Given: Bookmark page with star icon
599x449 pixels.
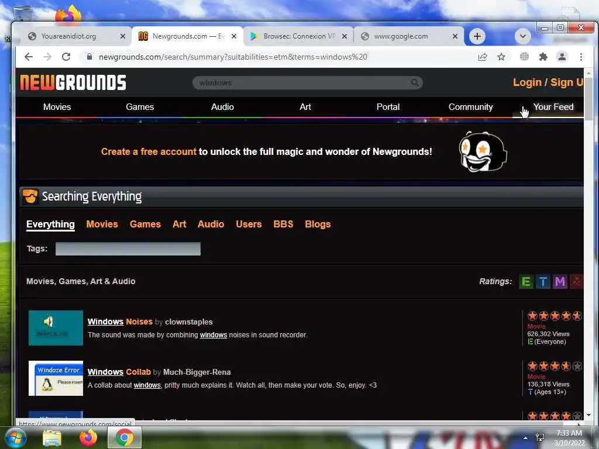Looking at the screenshot, I should pos(501,57).
